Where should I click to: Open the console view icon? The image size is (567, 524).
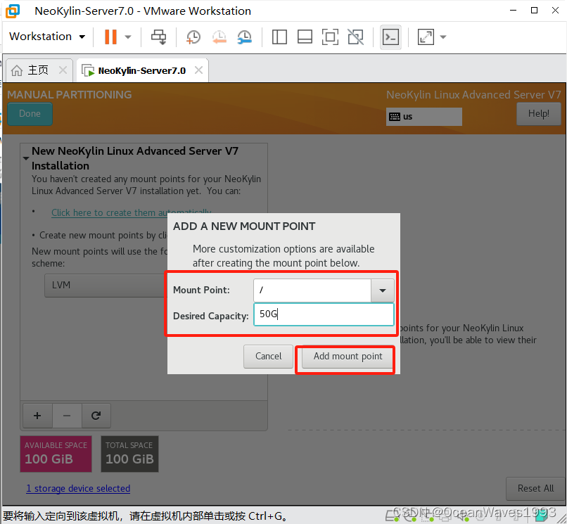coord(390,37)
